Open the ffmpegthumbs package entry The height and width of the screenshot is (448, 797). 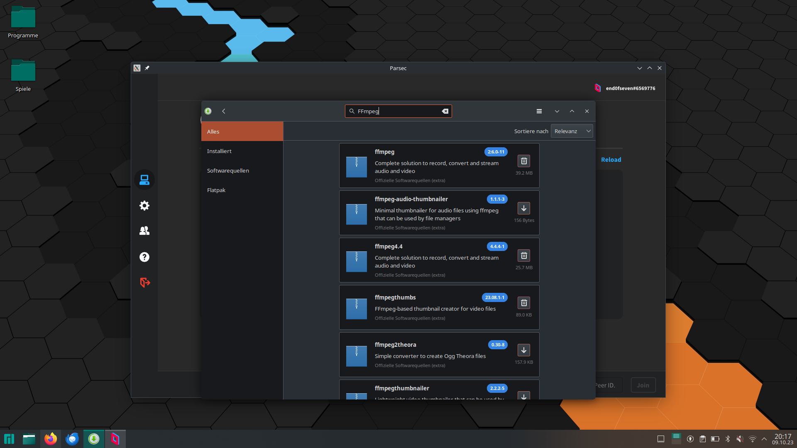coord(439,307)
